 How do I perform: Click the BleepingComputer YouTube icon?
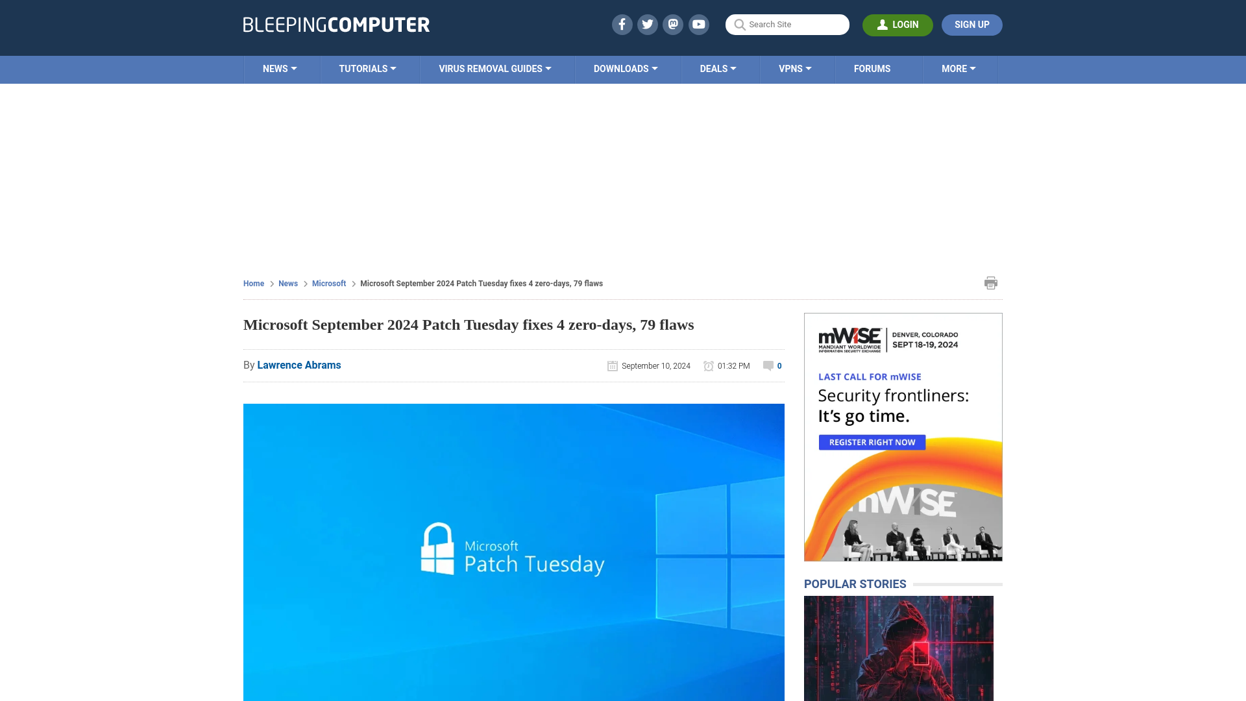[698, 24]
